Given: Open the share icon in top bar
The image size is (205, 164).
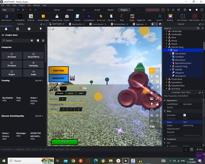Looking at the screenshot, I should [178, 10].
